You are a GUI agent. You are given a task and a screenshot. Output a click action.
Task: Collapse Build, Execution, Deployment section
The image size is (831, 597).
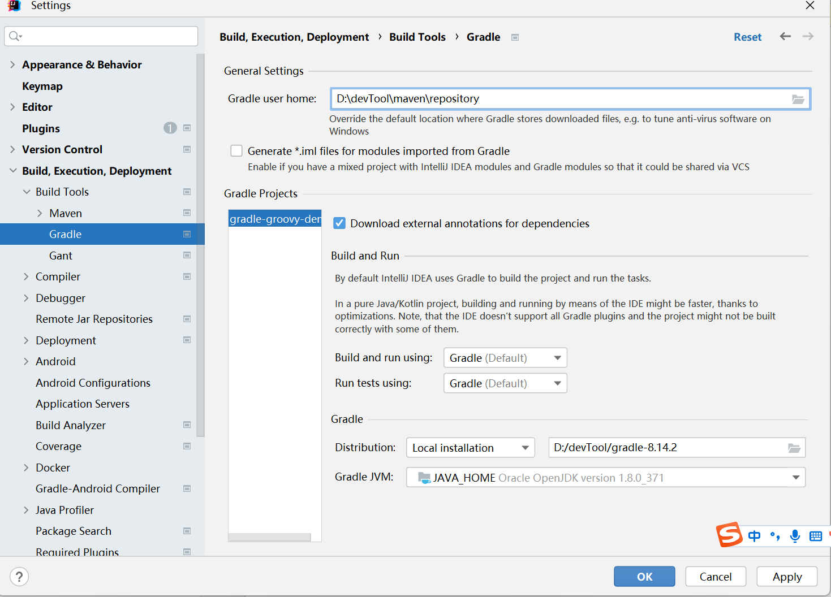coord(12,171)
